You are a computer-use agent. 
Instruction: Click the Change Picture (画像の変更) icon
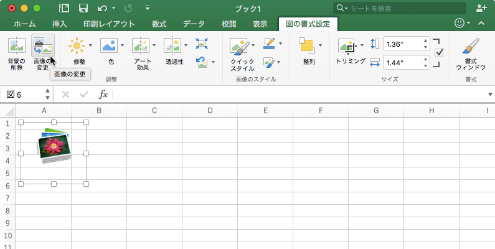(x=42, y=46)
